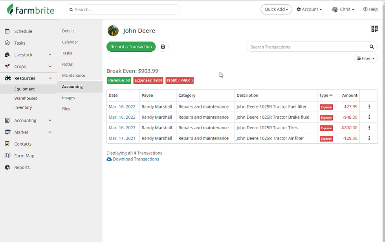Click the print icon next to Record a Transaction
Screen dimensions: 385x242
[x=163, y=46]
